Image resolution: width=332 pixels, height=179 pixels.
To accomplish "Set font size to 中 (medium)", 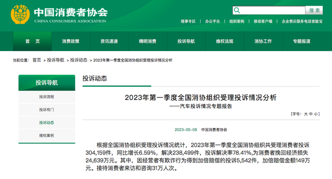I will pyautogui.click(x=311, y=114).
